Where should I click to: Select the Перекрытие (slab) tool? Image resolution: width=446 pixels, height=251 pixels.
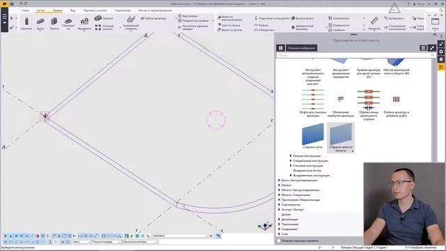[x=68, y=24]
